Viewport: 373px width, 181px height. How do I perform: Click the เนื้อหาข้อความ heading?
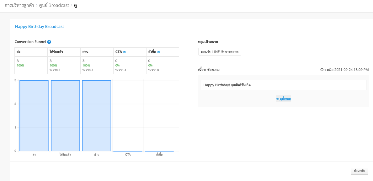[x=209, y=70]
